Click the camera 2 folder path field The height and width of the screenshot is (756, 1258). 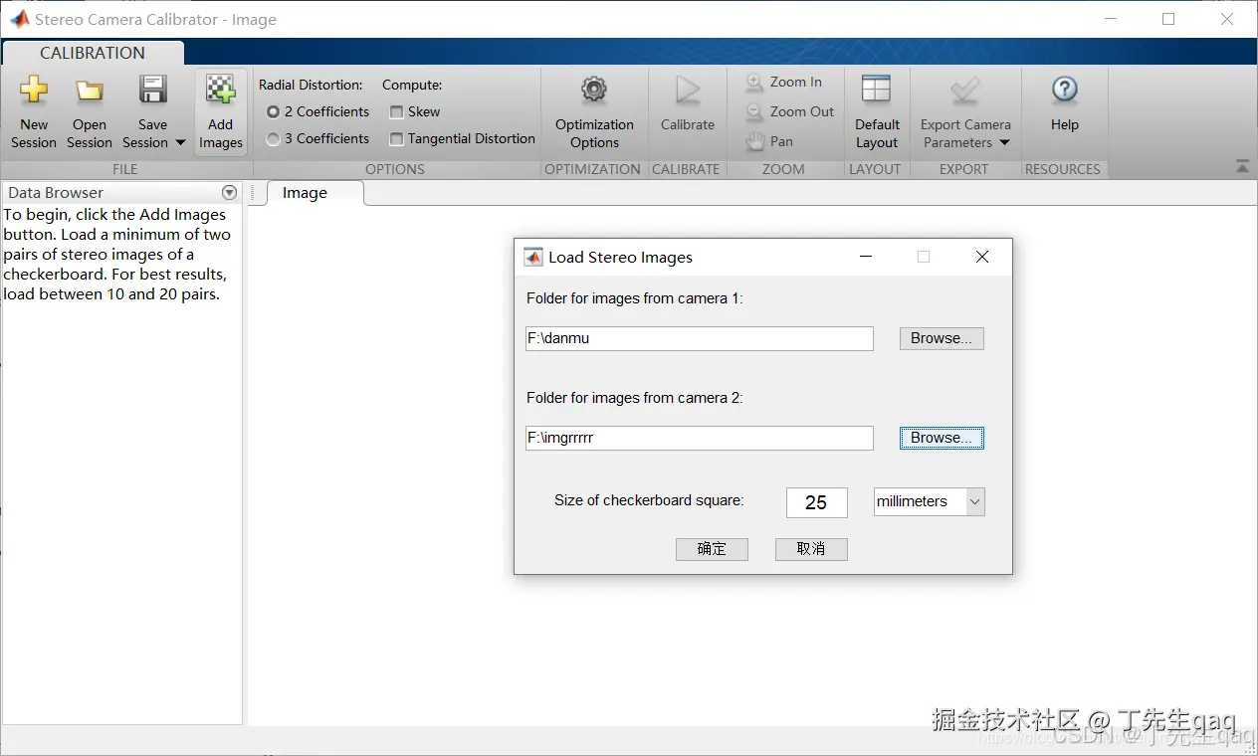click(700, 438)
